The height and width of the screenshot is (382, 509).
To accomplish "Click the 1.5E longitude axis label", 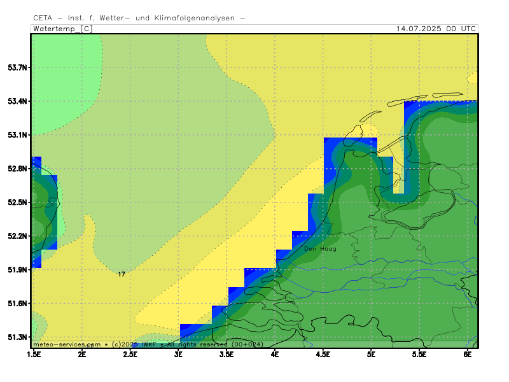I will (34, 355).
